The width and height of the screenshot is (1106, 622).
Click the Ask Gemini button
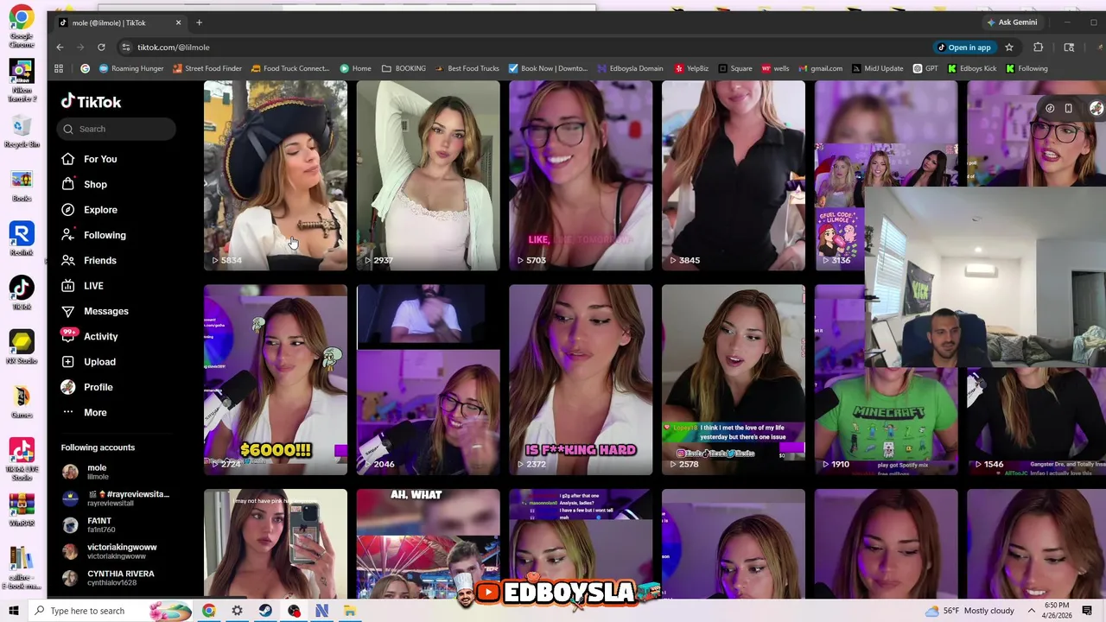pos(1012,22)
